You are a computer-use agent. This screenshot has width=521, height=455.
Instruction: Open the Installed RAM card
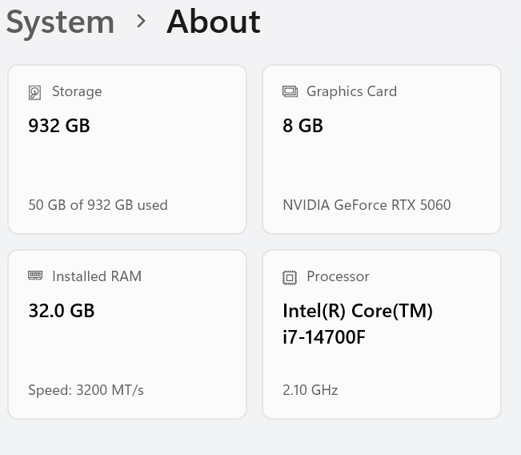(127, 344)
